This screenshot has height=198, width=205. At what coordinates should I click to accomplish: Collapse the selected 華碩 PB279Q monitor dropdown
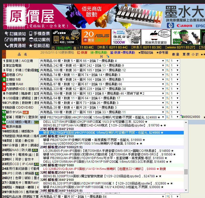click(x=102, y=117)
